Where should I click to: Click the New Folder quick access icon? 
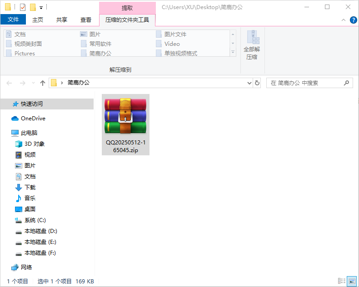coord(33,7)
